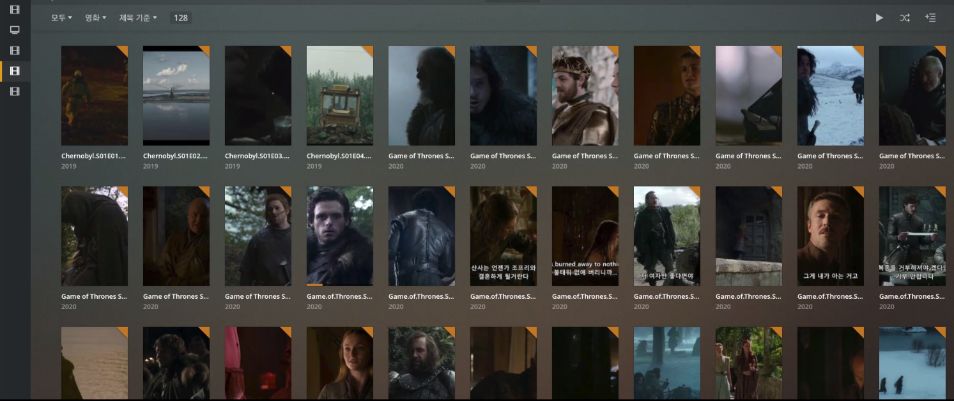Viewport: 954px width, 401px height.
Task: Open the 모두 filter dropdown
Action: (x=61, y=18)
